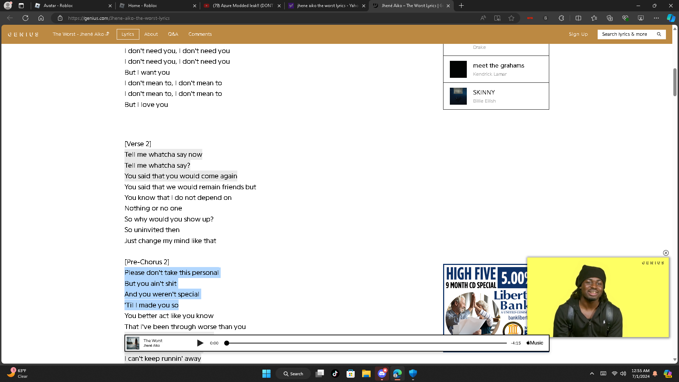
Task: Open the Liberty Bank CD special ad
Action: (x=485, y=300)
